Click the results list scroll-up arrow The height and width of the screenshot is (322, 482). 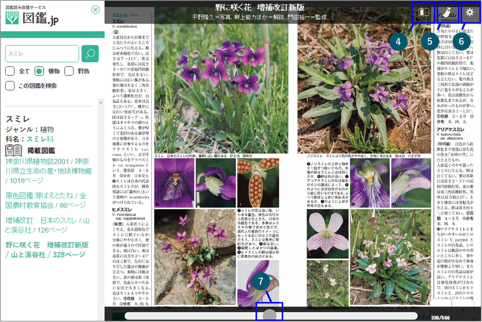pos(101,103)
